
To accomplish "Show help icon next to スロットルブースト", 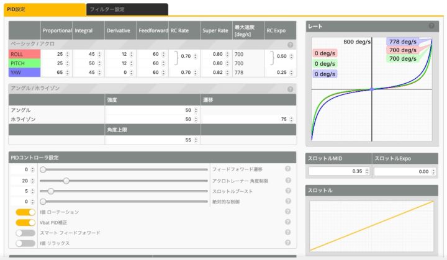I will (x=287, y=191).
